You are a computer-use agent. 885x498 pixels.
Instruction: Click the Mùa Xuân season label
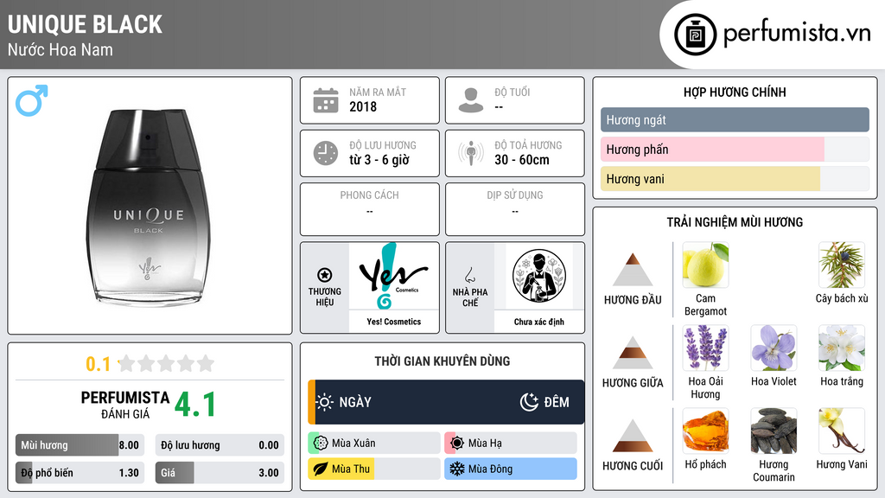coord(353,444)
